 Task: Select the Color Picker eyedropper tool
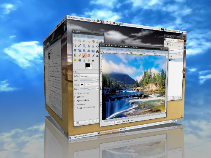[x=79, y=46]
